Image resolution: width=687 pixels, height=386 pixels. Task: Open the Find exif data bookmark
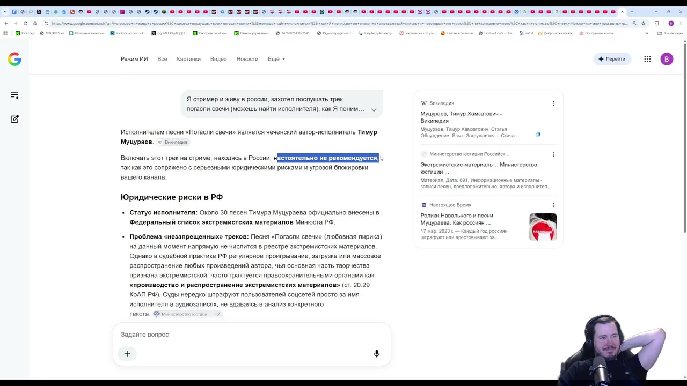496,33
